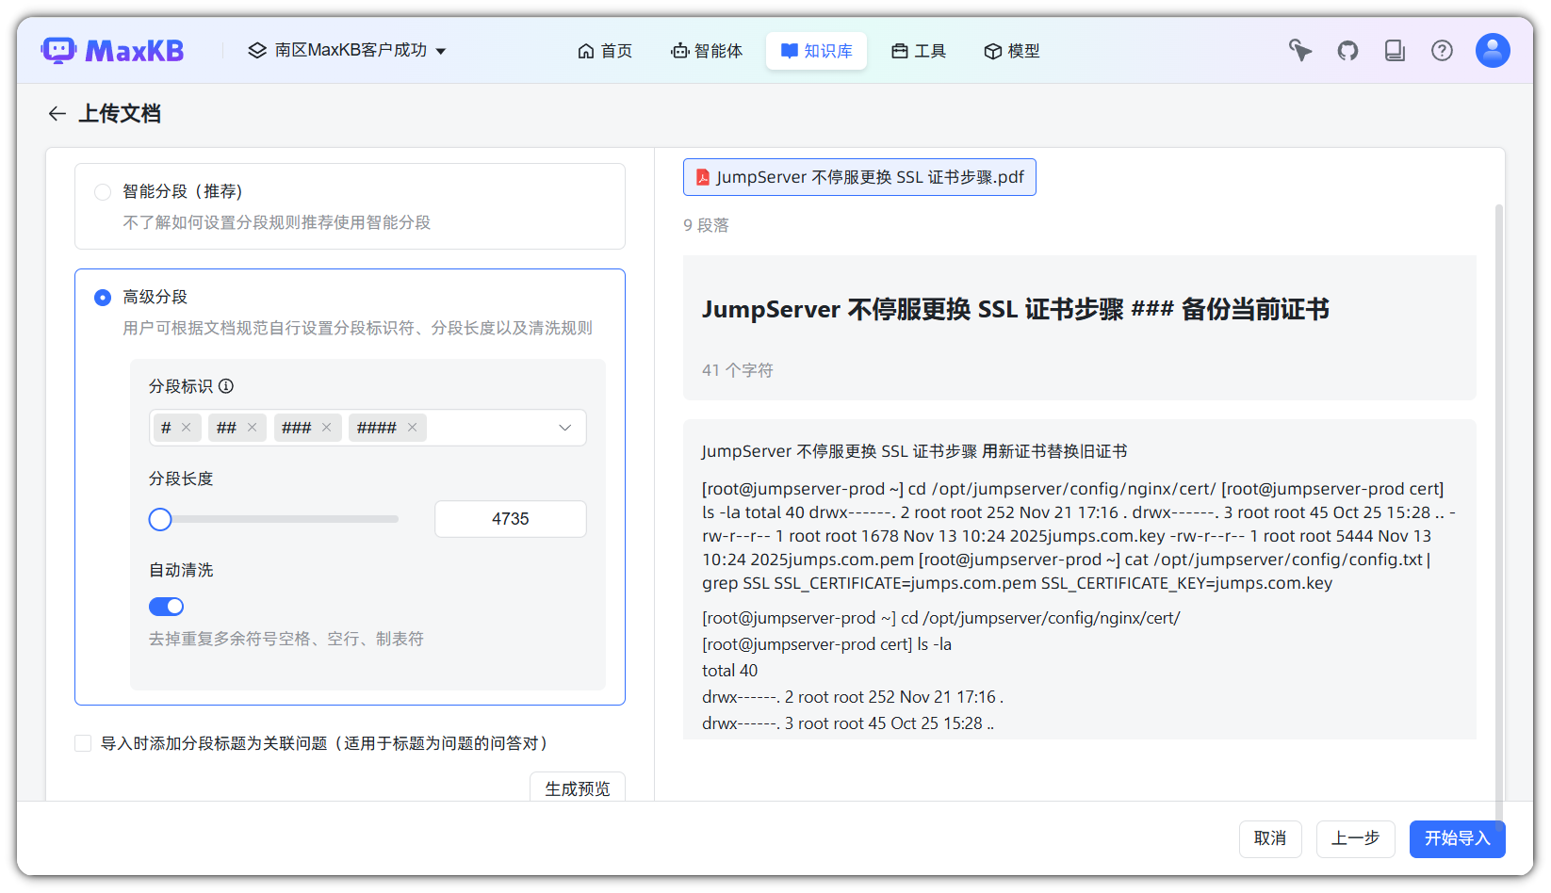Viewport: 1551px width, 893px height.
Task: Select the 智能分段（推荐）radio option
Action: tap(103, 192)
